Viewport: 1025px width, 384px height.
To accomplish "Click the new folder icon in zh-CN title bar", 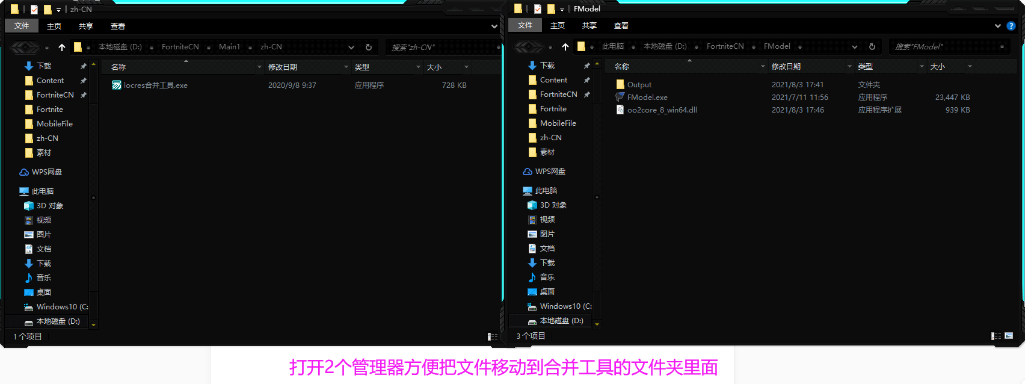I will tap(48, 10).
